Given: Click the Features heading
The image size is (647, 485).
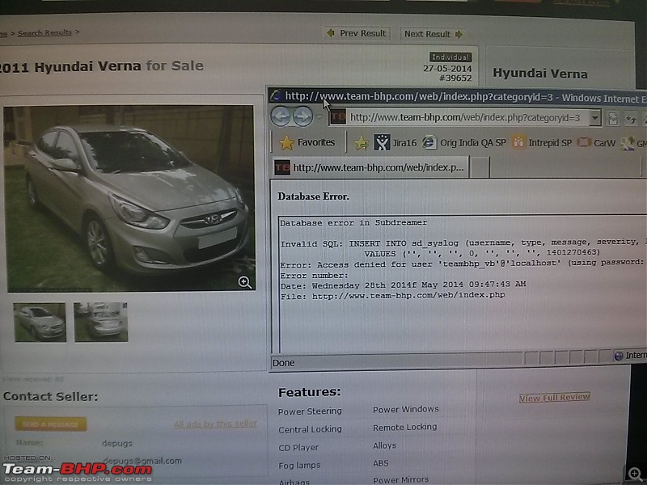Looking at the screenshot, I should tap(310, 392).
